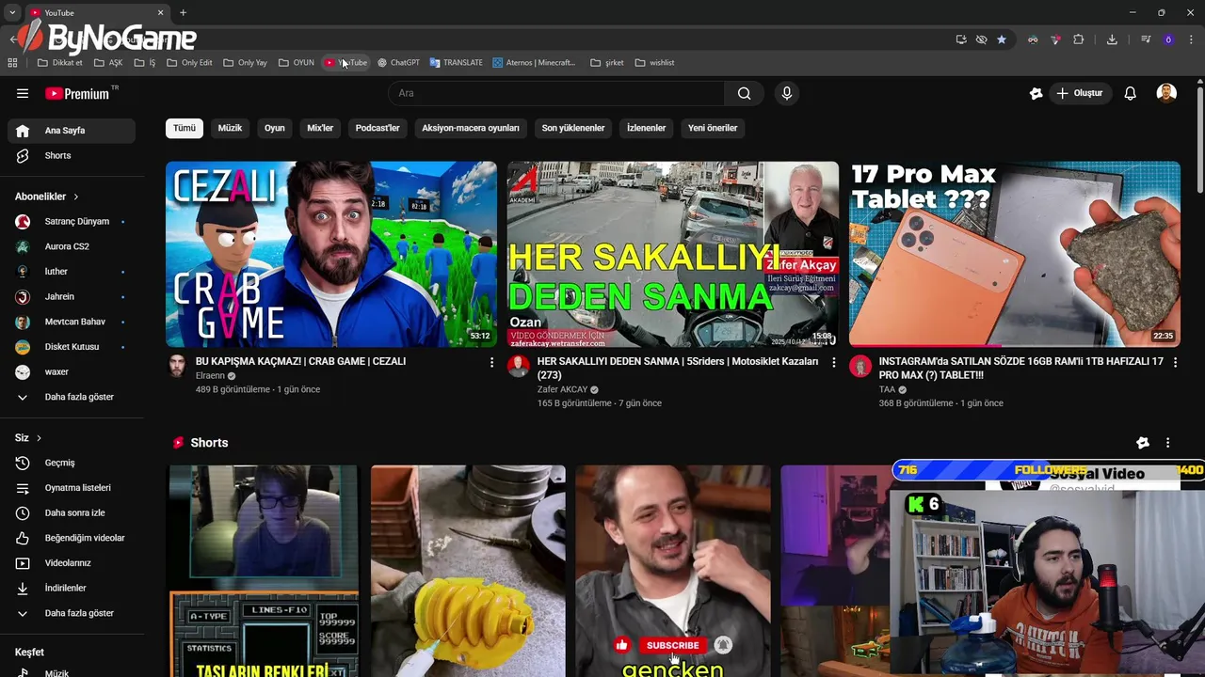Open the notifications bell
The height and width of the screenshot is (677, 1205).
1131,93
